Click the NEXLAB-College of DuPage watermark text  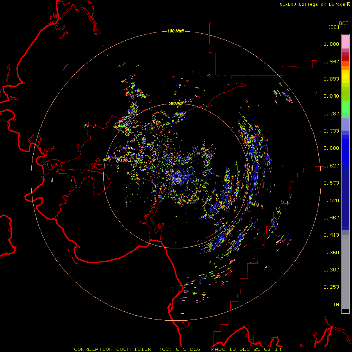click(x=312, y=4)
